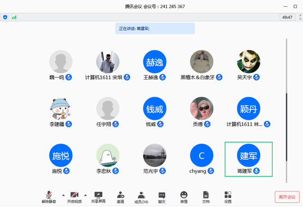This screenshot has height=207, width=303.
Task: Open the 表情 emoji reactions
Action: click(x=184, y=197)
